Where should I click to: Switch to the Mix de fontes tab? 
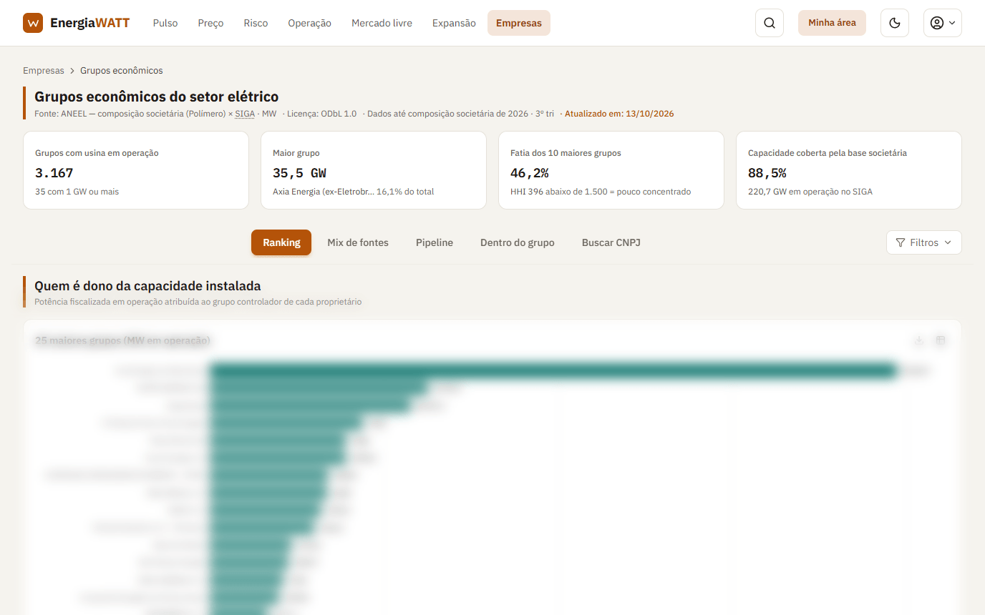pyautogui.click(x=358, y=242)
